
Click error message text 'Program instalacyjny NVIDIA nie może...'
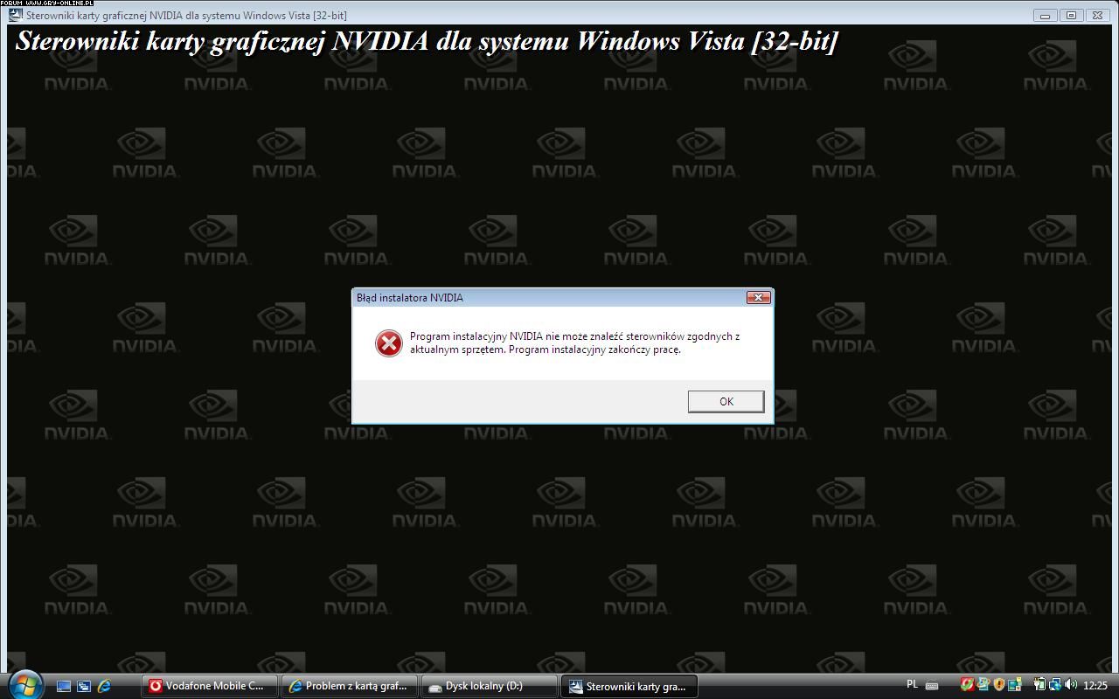coord(574,343)
